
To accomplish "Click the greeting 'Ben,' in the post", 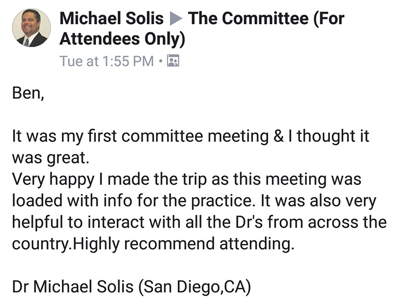I will point(28,93).
